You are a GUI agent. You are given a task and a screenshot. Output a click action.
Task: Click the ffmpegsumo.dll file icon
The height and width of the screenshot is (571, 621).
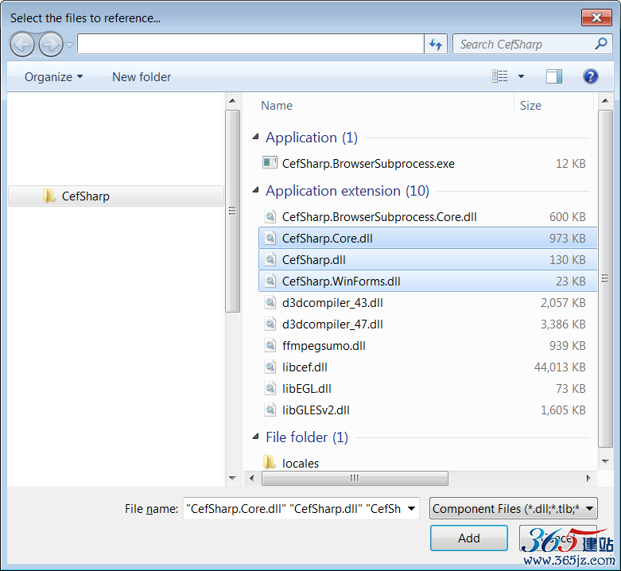pos(270,345)
